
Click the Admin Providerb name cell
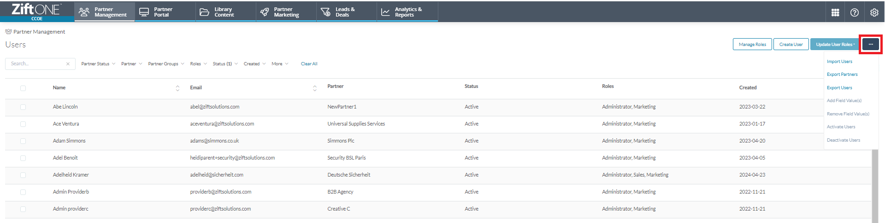71,192
